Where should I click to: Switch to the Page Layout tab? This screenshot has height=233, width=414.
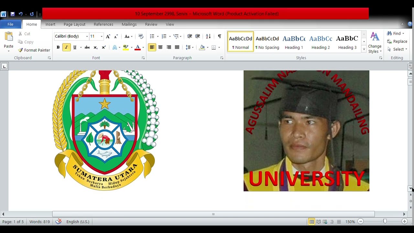74,24
